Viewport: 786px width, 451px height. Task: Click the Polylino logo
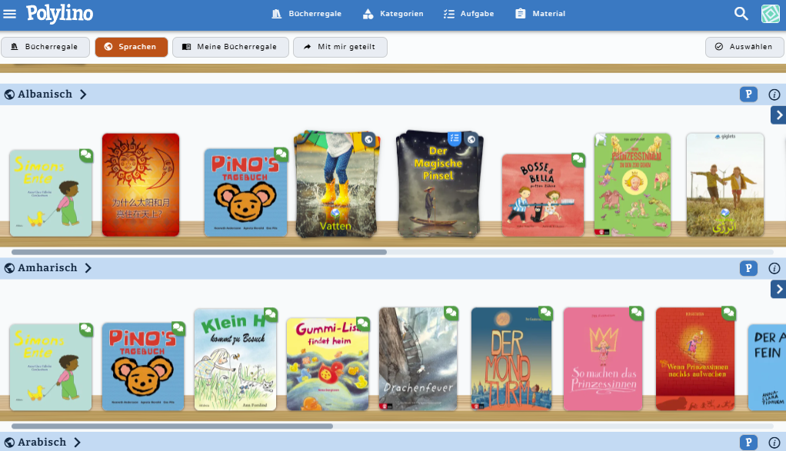tap(60, 14)
